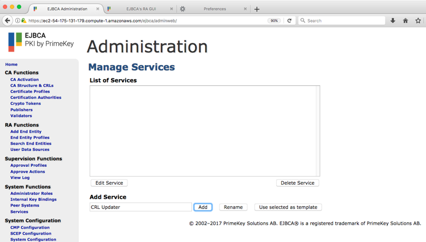
Task: Click the 90% zoom level indicator
Action: click(274, 21)
